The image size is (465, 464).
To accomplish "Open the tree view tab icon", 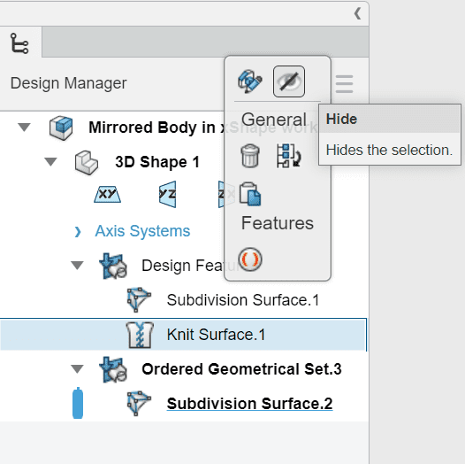I will pos(19,43).
